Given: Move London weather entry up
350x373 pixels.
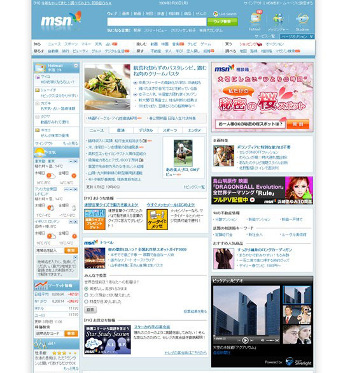Looking at the screenshot, I should coord(71,222).
